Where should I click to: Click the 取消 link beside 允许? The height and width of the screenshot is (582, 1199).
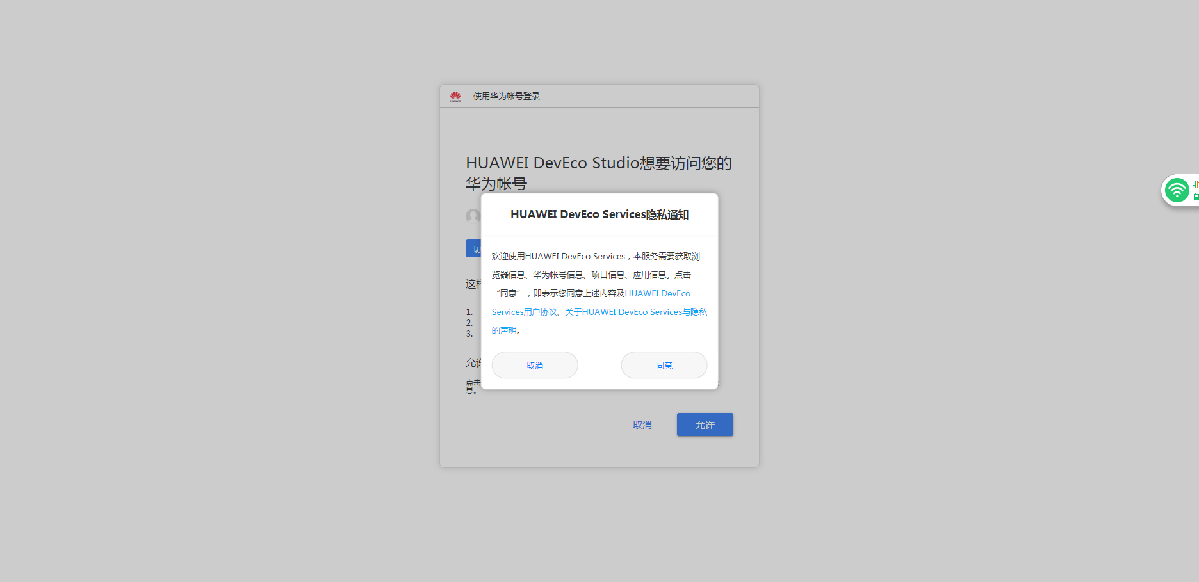642,424
